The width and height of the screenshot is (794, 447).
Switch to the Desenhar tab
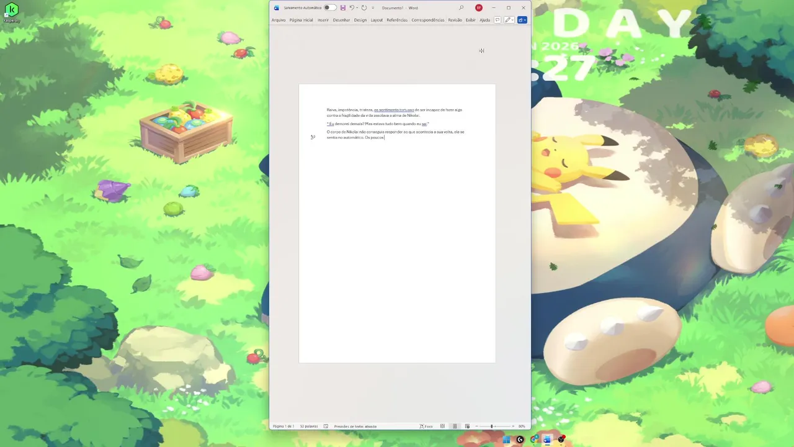coord(341,20)
